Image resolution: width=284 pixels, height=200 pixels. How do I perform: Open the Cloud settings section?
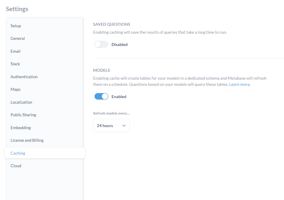coord(16,166)
